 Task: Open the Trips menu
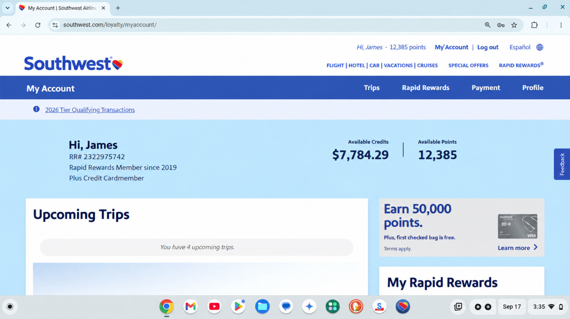372,88
